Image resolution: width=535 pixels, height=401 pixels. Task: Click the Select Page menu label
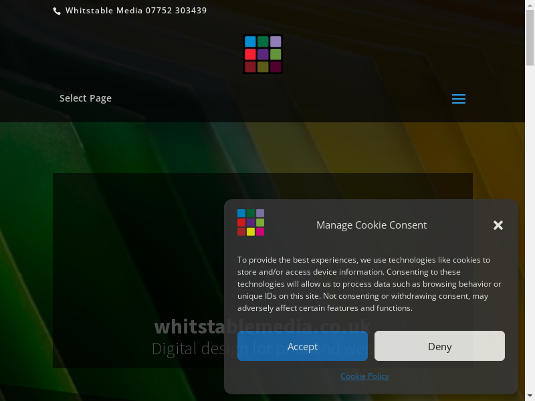(x=86, y=98)
